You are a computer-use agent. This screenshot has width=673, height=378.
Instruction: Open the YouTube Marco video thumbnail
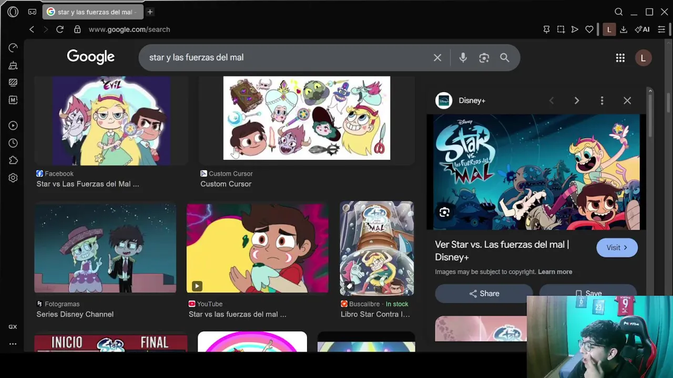[x=258, y=248]
